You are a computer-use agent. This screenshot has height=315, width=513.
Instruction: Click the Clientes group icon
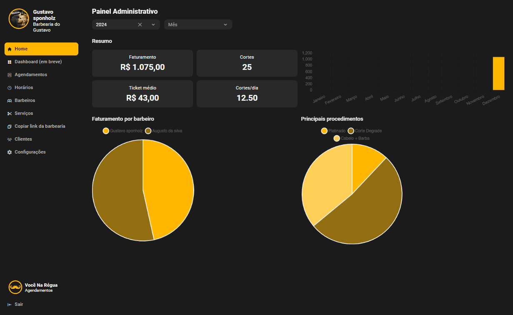point(10,139)
